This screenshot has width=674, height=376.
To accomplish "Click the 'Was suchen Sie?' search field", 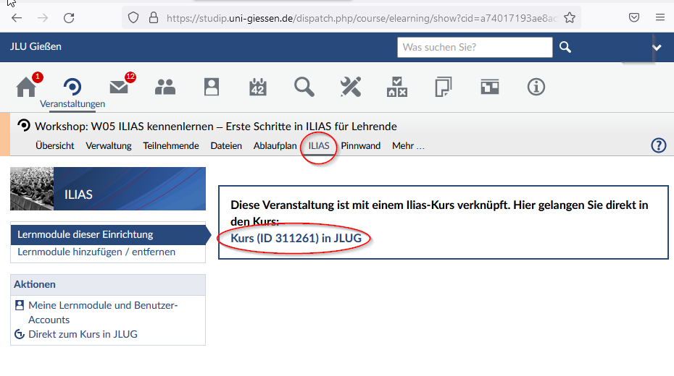I will [475, 48].
